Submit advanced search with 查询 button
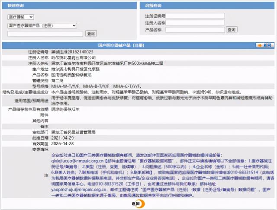 click(232, 30)
